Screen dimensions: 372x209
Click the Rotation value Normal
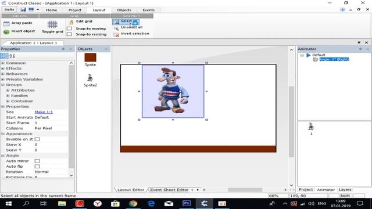coord(41,172)
